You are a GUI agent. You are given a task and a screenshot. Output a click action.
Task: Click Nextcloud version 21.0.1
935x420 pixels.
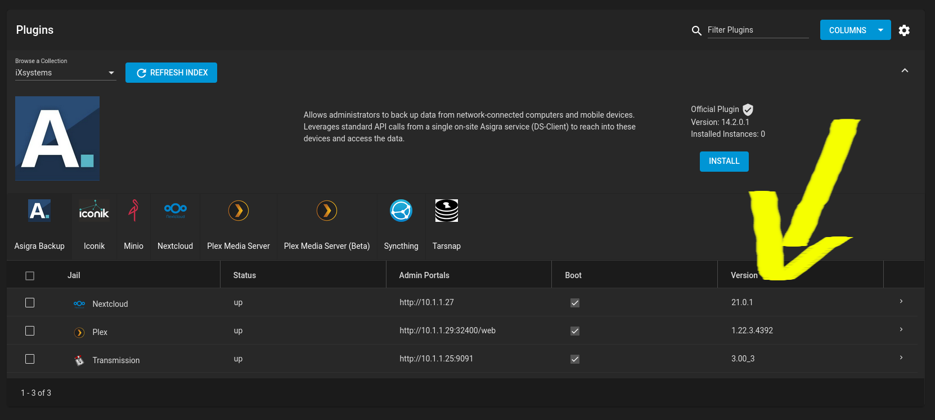click(x=742, y=302)
